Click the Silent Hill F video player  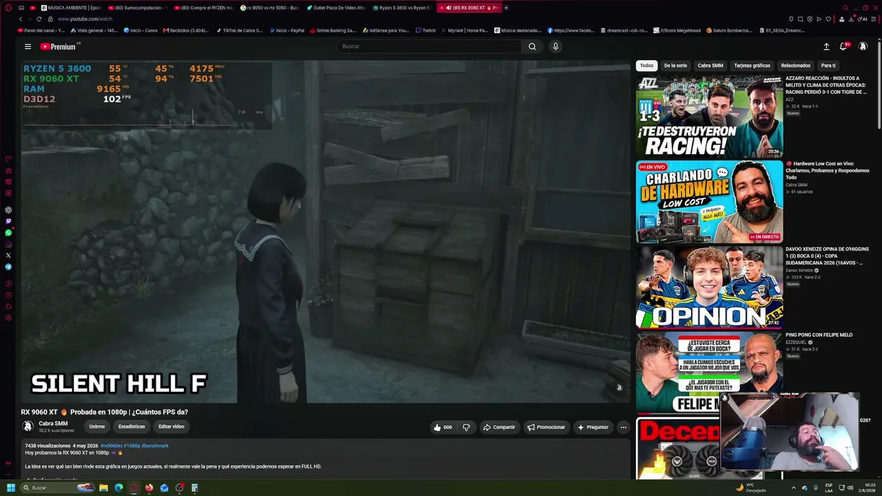[326, 231]
